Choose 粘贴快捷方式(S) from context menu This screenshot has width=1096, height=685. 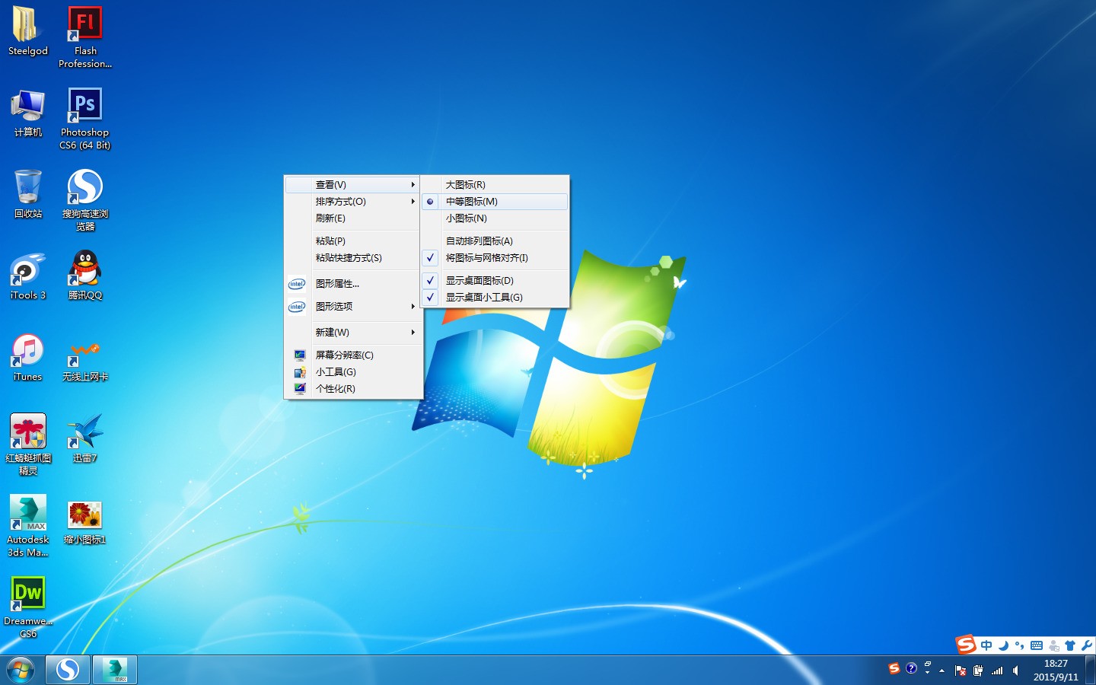pos(353,258)
